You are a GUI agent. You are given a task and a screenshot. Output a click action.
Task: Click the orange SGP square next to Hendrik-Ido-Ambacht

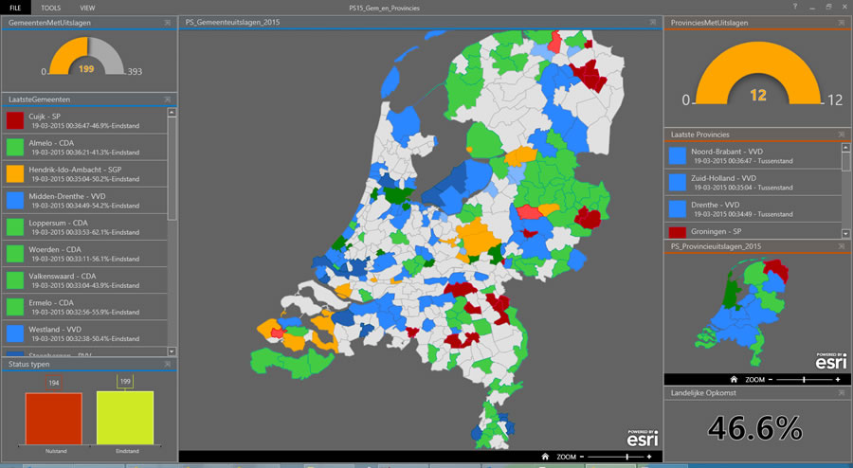[x=14, y=173]
